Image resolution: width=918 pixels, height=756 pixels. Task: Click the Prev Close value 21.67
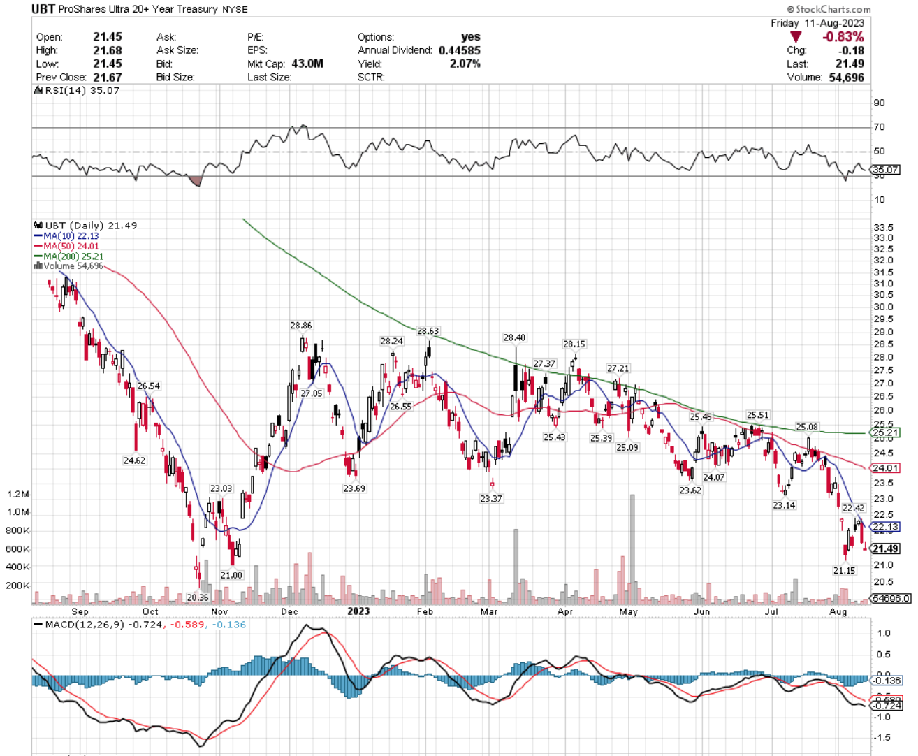tap(108, 77)
